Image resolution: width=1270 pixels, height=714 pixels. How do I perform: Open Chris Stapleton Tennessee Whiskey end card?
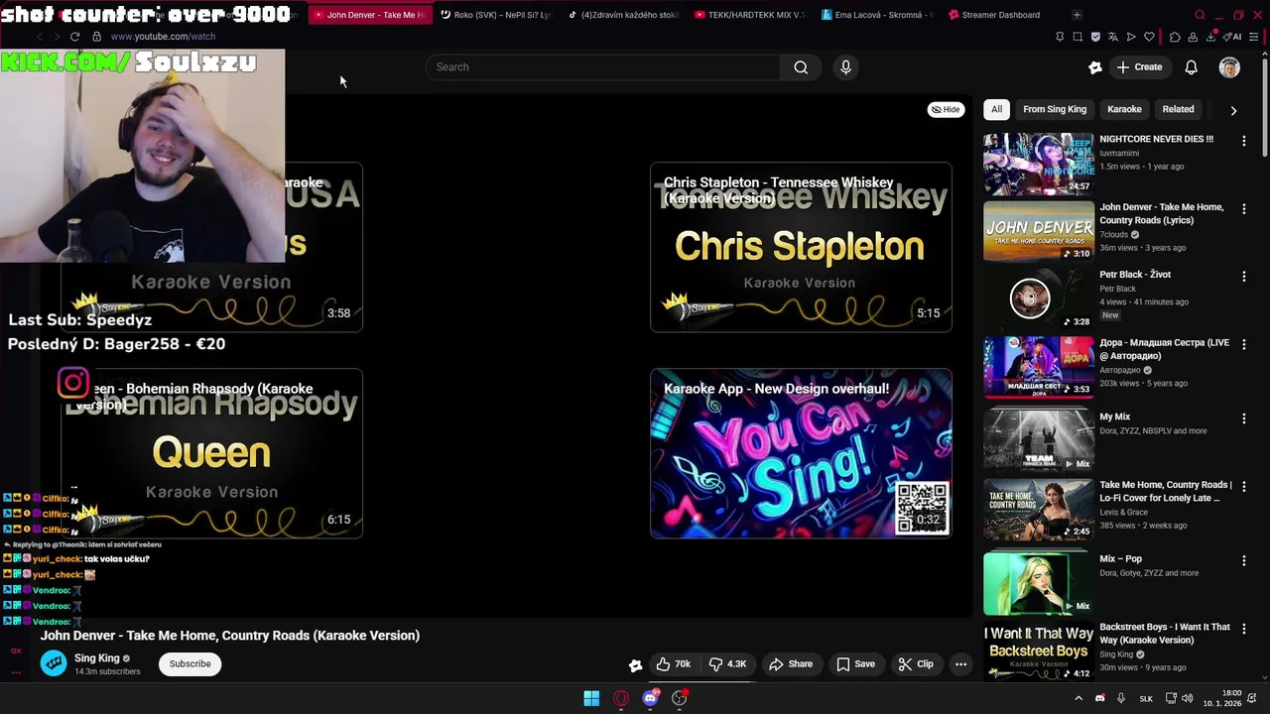(x=801, y=247)
